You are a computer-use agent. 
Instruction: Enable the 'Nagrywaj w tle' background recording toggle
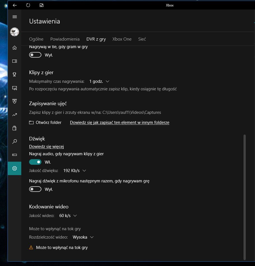click(35, 55)
